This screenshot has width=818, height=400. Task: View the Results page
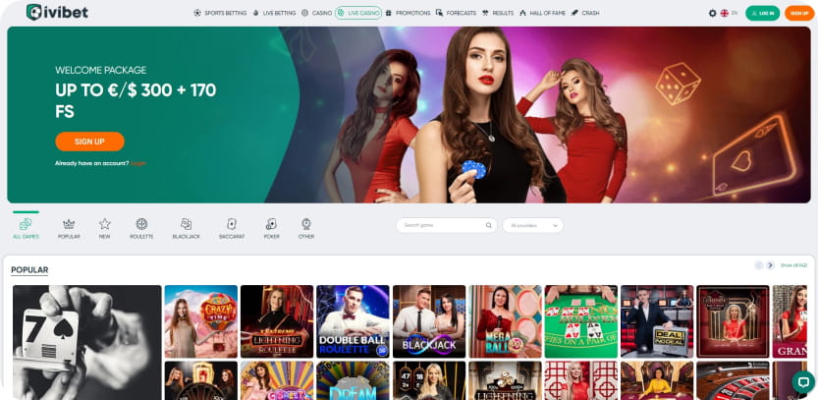pyautogui.click(x=498, y=13)
